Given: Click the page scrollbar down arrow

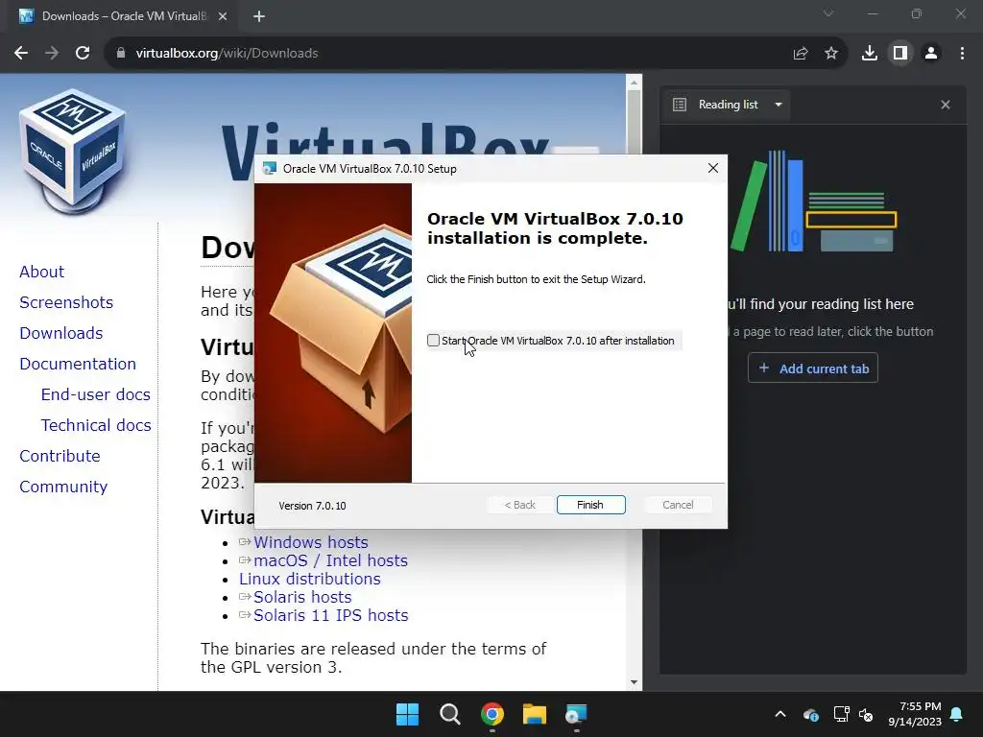Looking at the screenshot, I should (634, 682).
